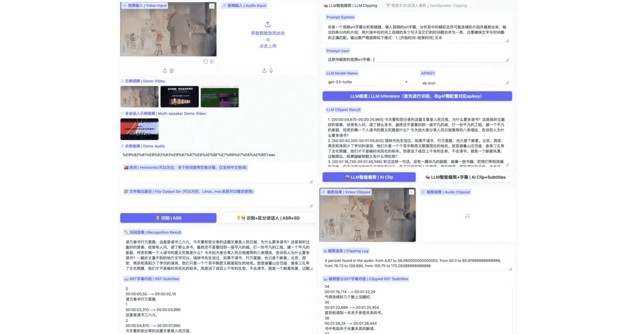Choose the first demo video thumbnail
Viewport: 636px width, 334px height.
(139, 97)
